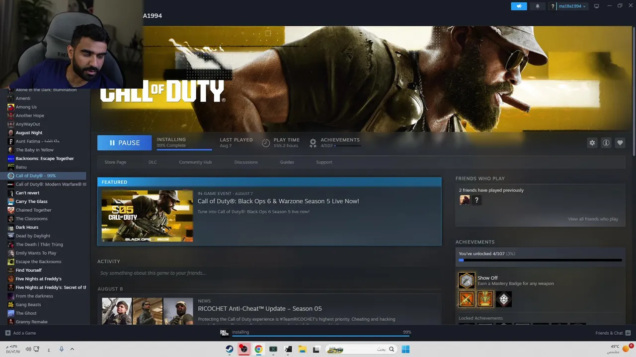Viewport: 636px width, 357px height.
Task: Open the Discussions tab
Action: click(x=246, y=162)
